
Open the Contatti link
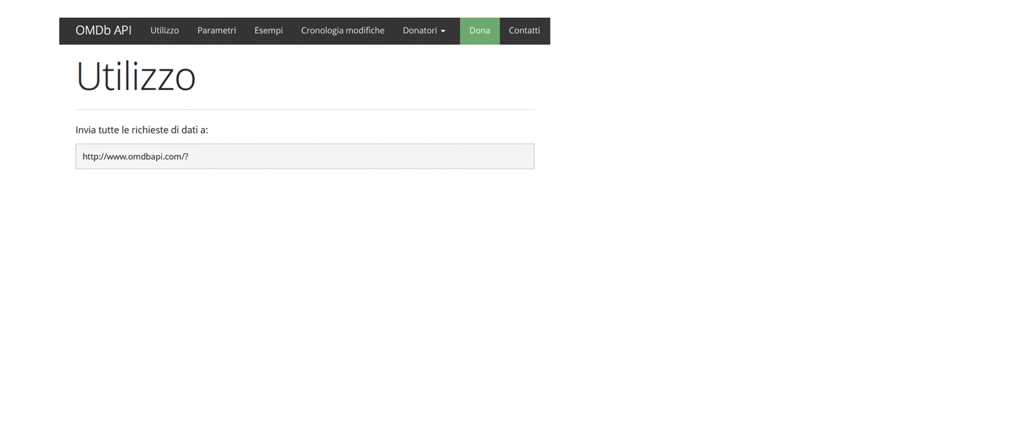[x=524, y=31]
